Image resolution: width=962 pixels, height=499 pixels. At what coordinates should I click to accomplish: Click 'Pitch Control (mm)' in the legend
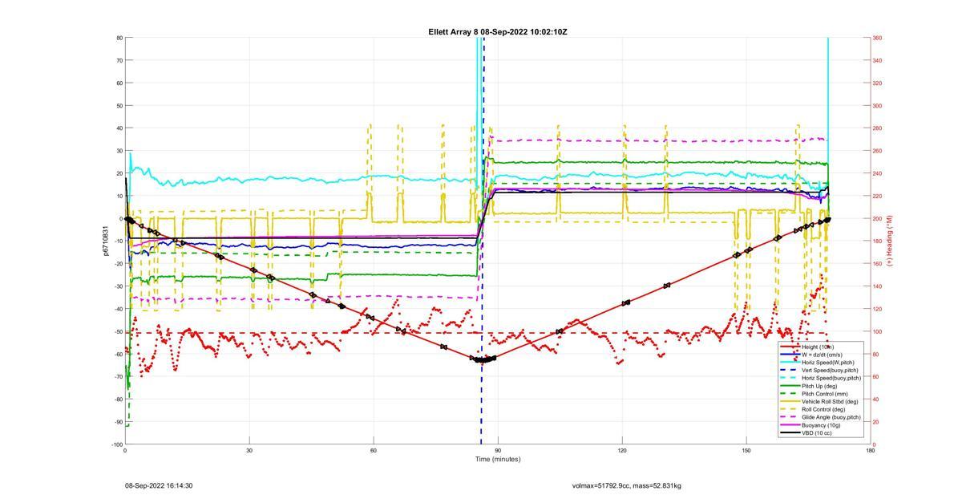tap(825, 394)
